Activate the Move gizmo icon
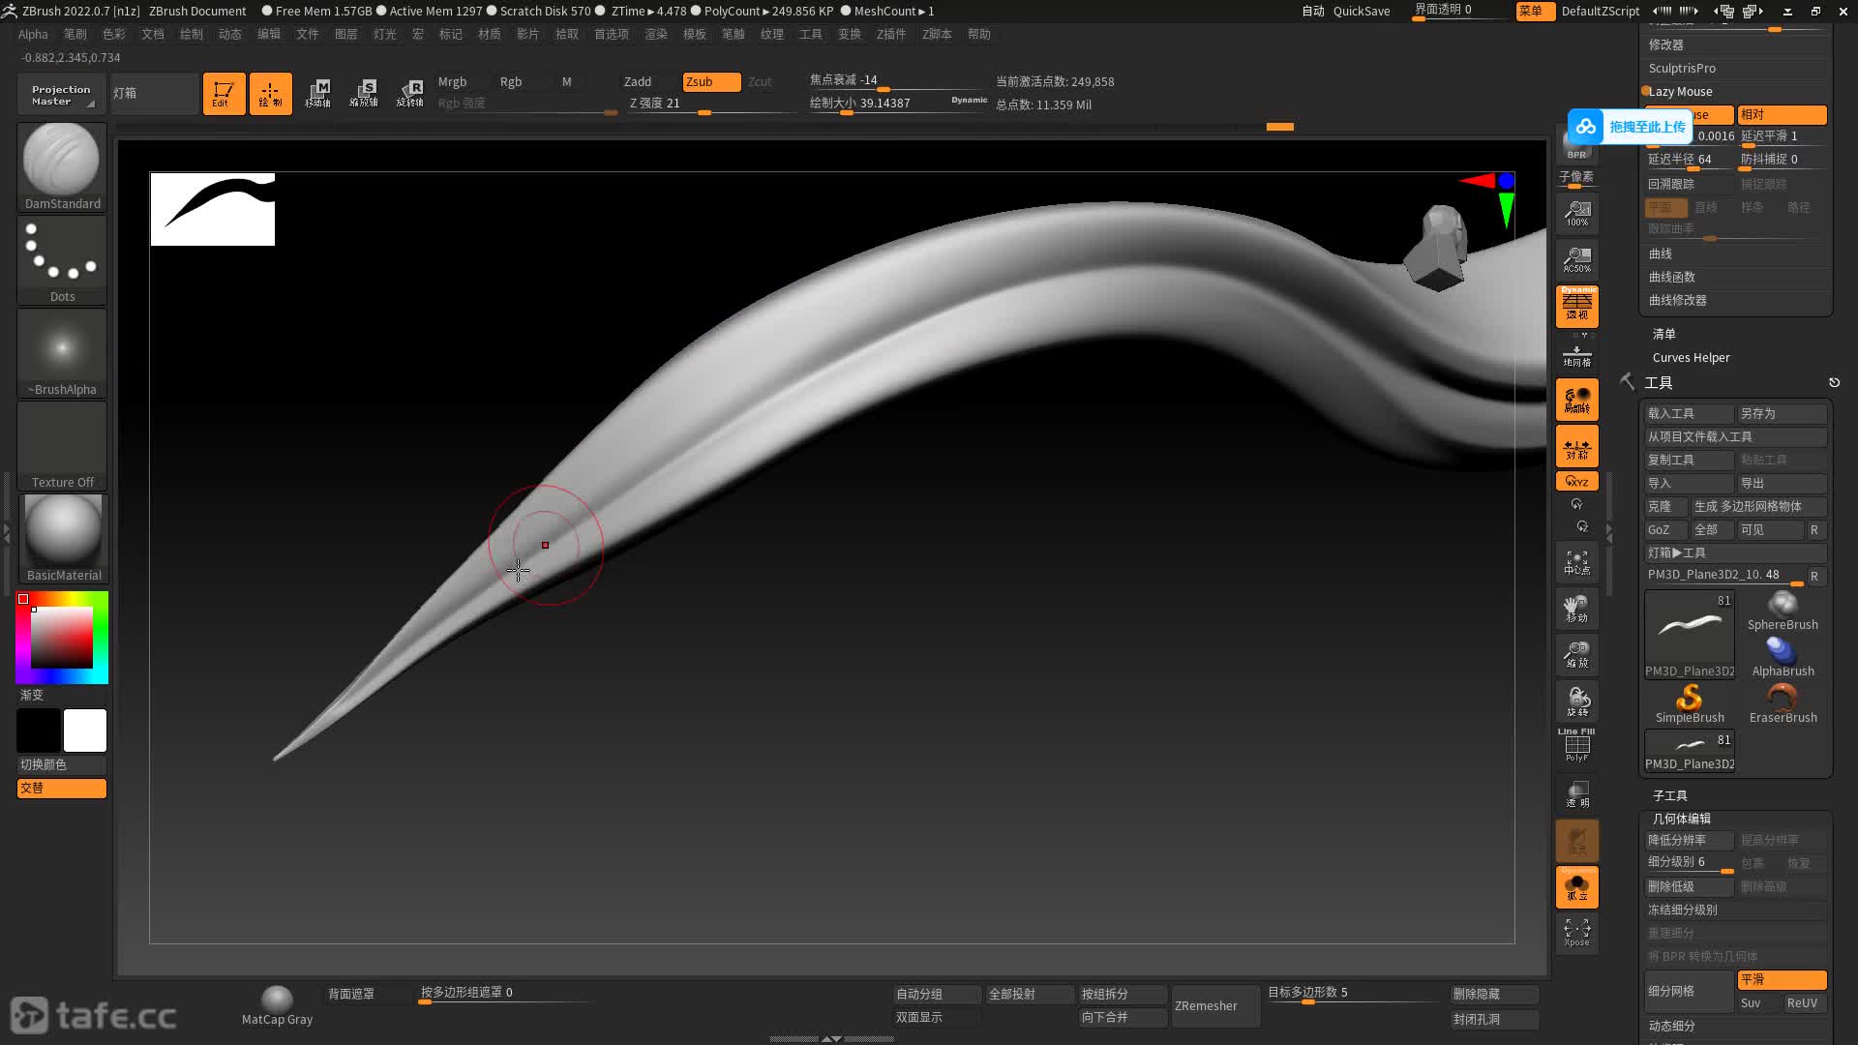The image size is (1858, 1045). tap(318, 94)
